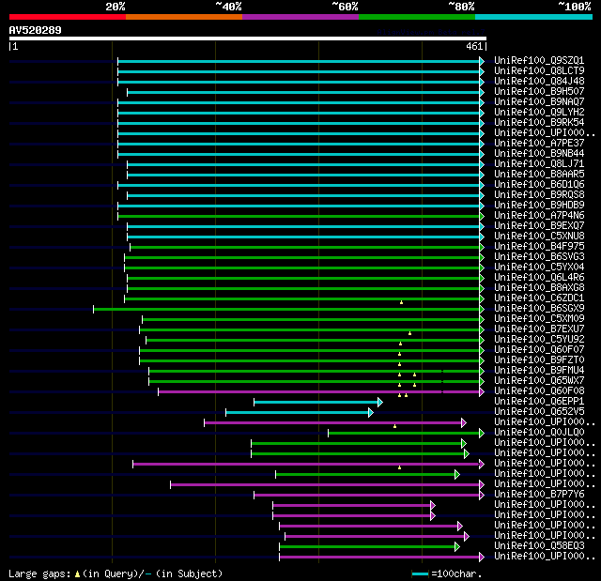Pick the UniRef100_B9RQS8 hit name
This screenshot has height=581, width=601.
pos(539,195)
